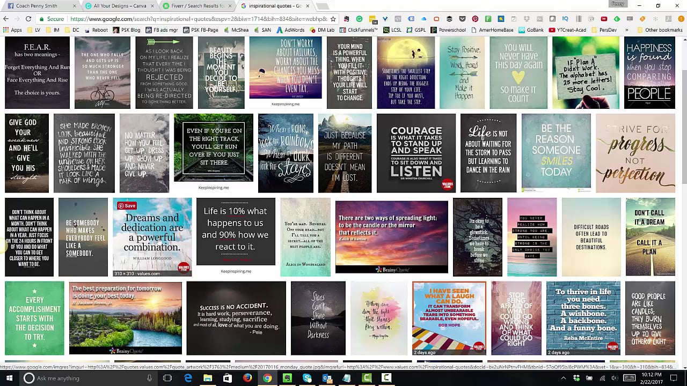Open the IQ extension icon

coord(565,19)
